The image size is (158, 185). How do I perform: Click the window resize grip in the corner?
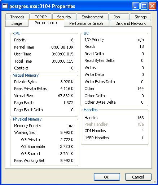click(x=154, y=182)
